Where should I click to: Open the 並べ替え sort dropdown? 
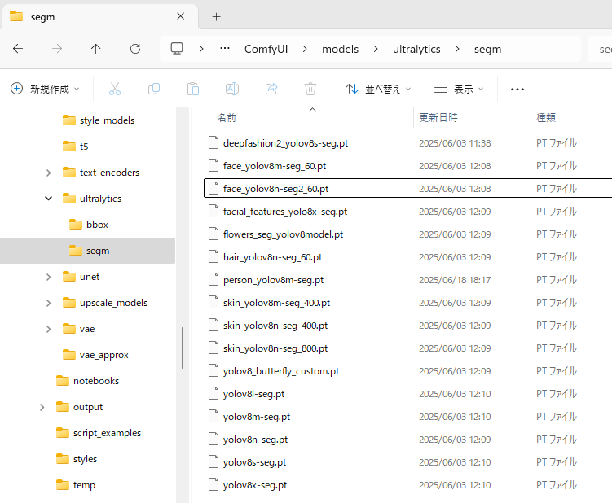[x=378, y=89]
